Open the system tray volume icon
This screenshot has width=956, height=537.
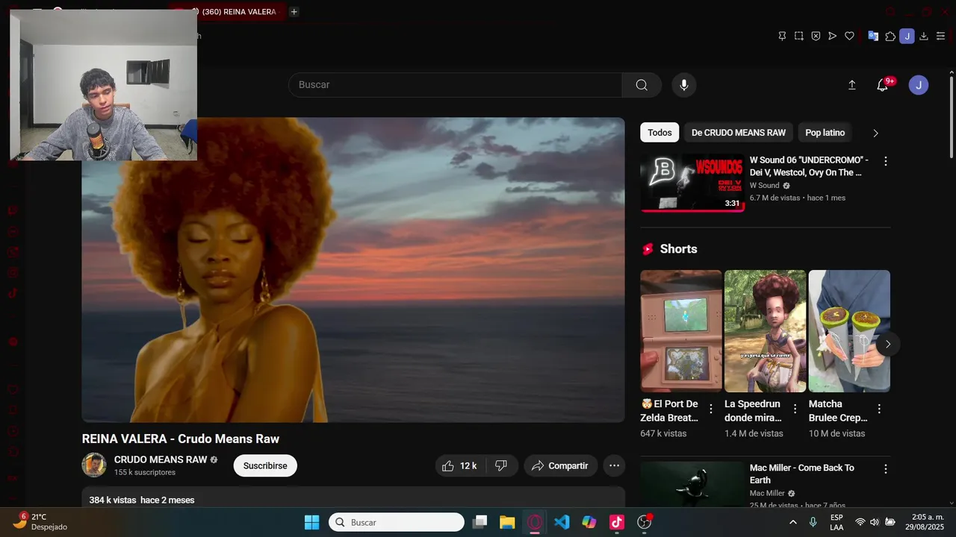[875, 522]
